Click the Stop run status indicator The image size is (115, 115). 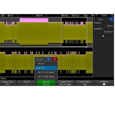pyautogui.click(x=86, y=15)
